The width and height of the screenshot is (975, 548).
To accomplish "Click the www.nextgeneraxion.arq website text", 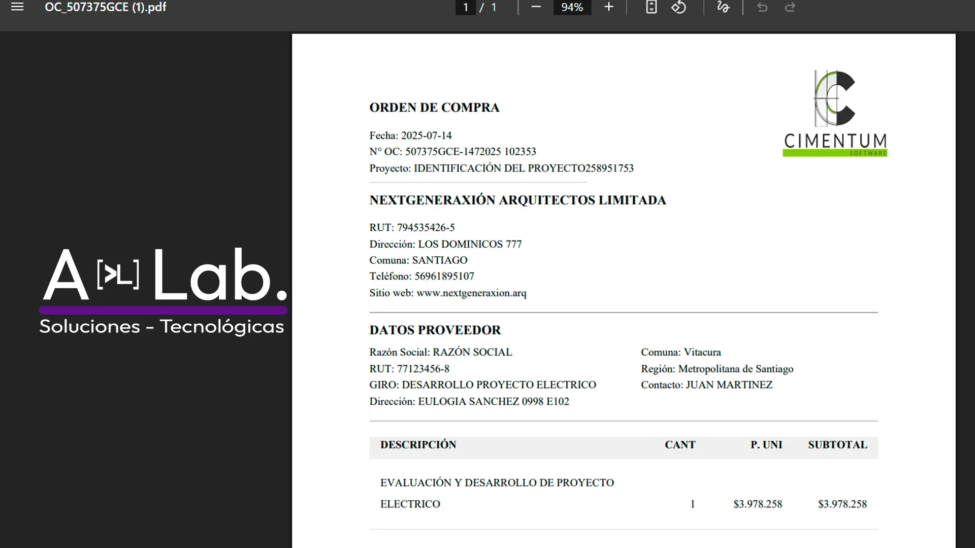I will [471, 293].
